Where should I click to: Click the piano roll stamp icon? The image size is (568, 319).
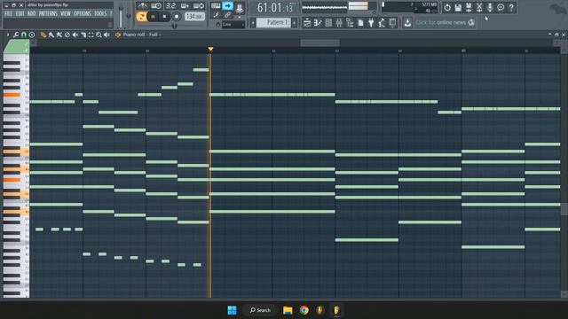coord(32,35)
